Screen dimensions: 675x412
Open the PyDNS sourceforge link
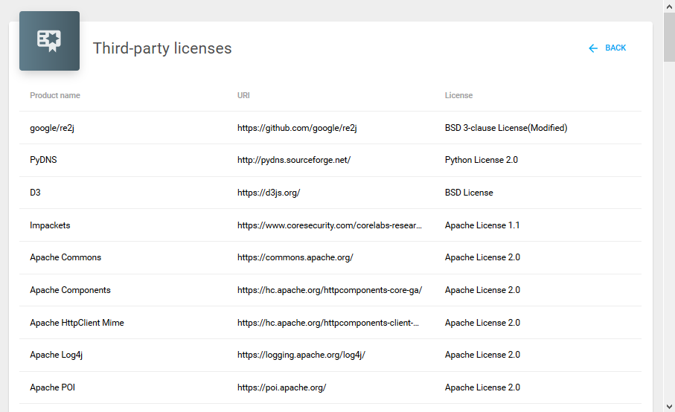293,160
